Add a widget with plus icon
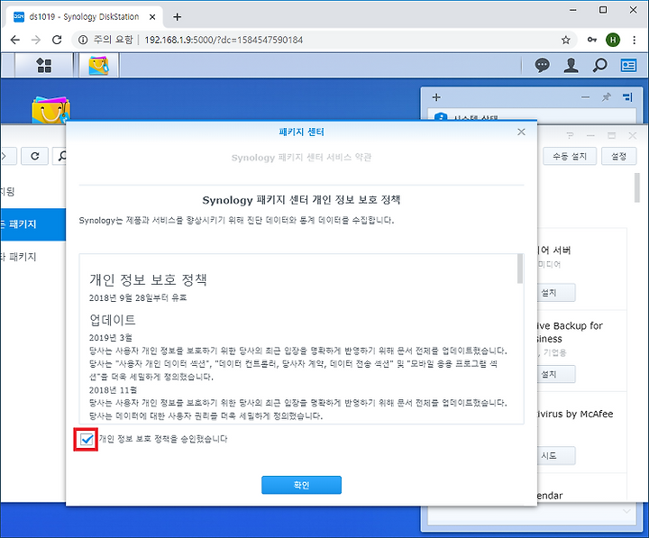This screenshot has width=649, height=538. (436, 97)
